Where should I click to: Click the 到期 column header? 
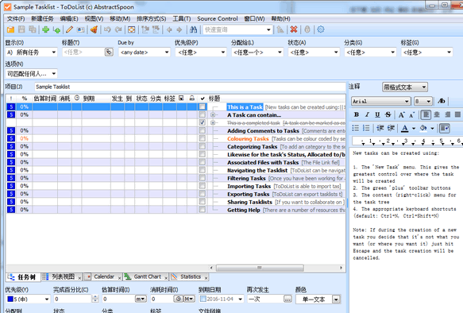(x=89, y=99)
